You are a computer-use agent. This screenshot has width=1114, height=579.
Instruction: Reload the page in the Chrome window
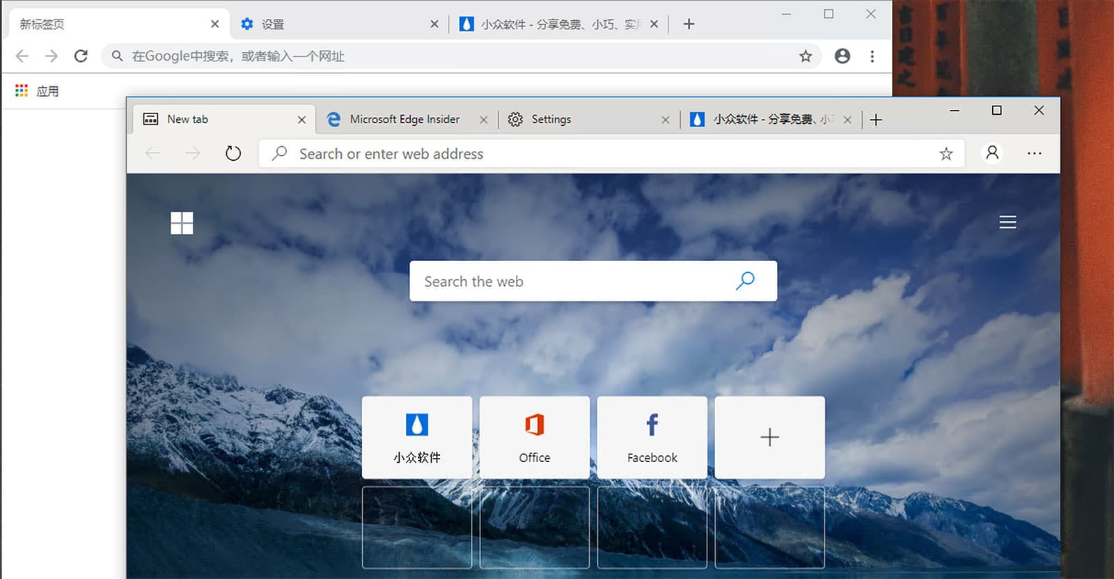point(81,56)
